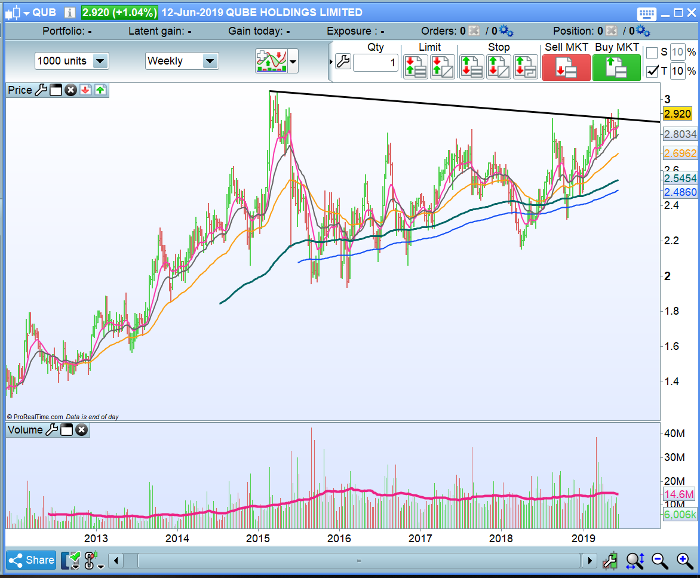Collapse the trading order panel arrow
Image resolution: width=700 pixels, height=578 pixels.
coord(331,62)
